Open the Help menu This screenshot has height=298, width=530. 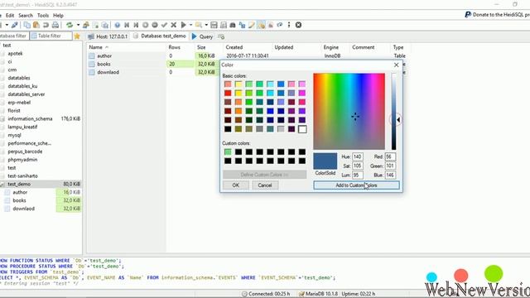58,15
